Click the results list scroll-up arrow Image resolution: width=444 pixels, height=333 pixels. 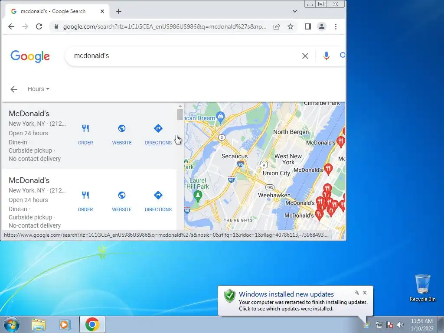[x=180, y=106]
